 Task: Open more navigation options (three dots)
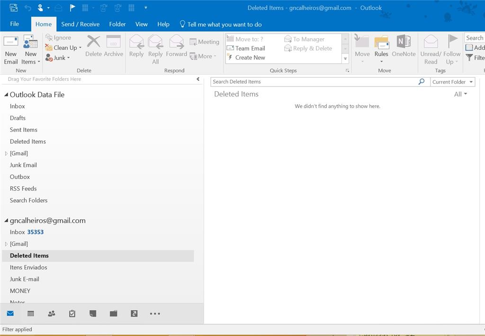click(155, 313)
